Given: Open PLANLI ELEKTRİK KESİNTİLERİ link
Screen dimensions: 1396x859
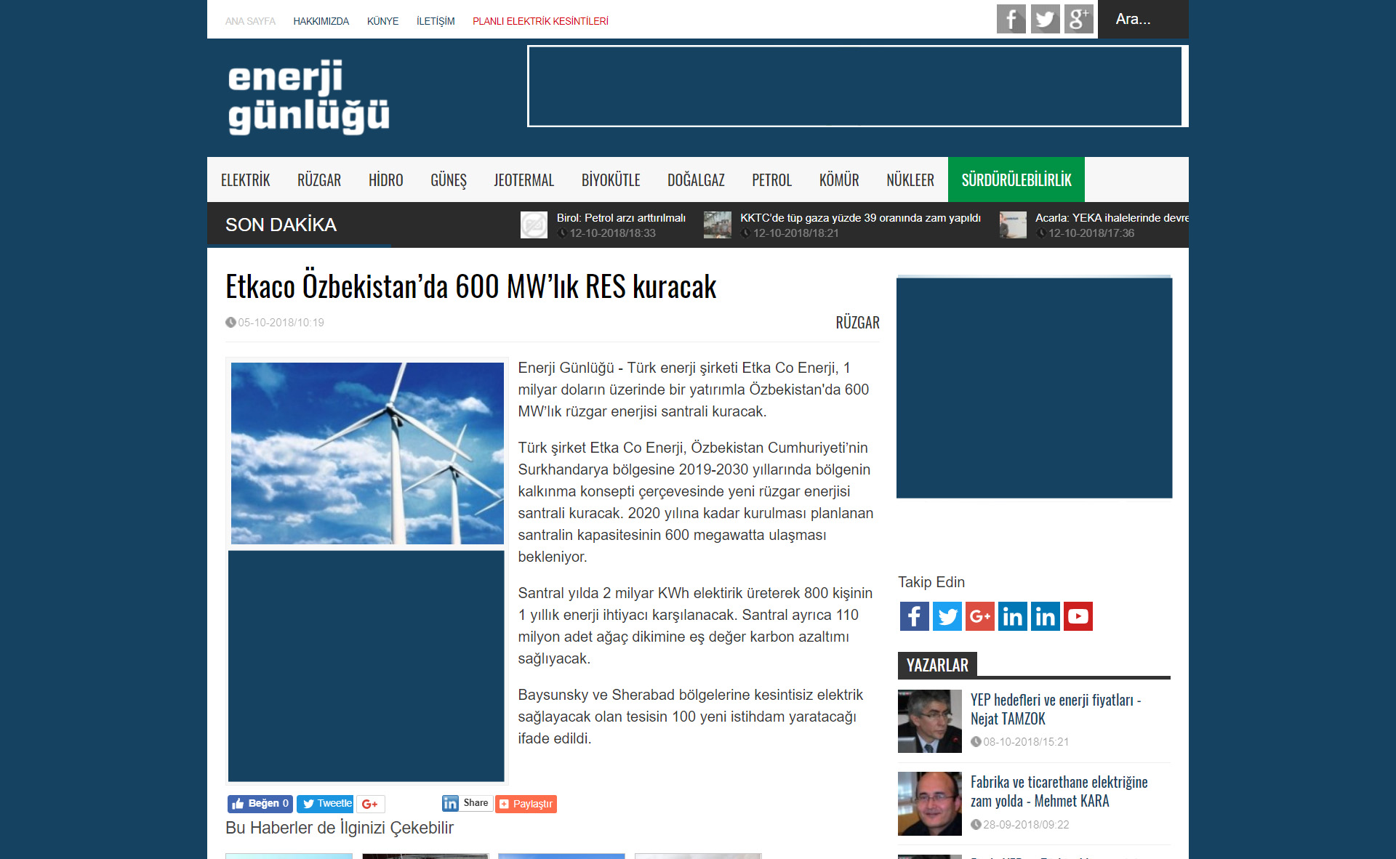Looking at the screenshot, I should 540,21.
